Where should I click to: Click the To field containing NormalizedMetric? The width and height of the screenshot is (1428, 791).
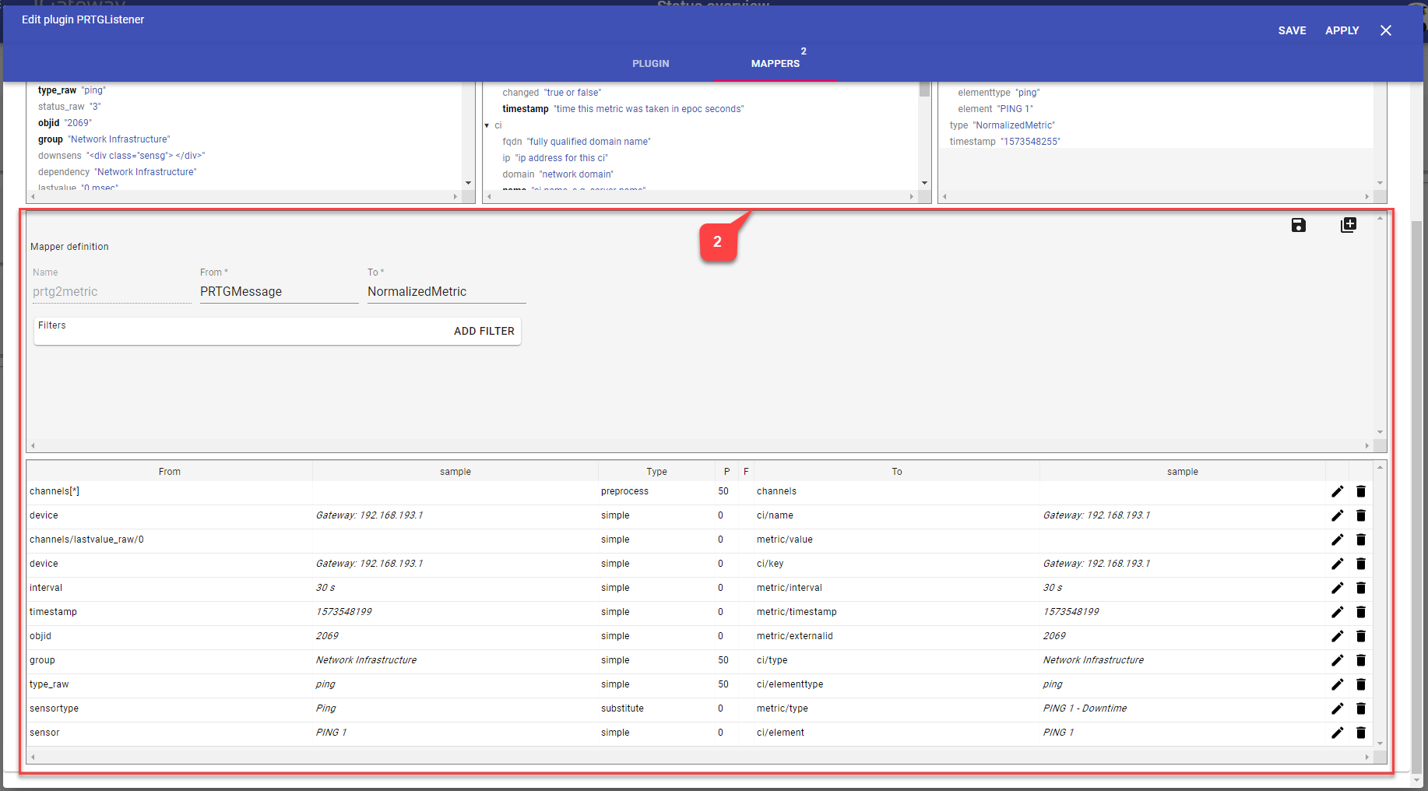445,292
